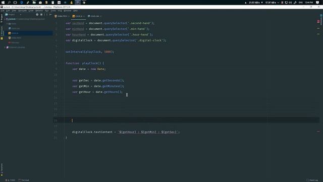Click the system clock in tray
The width and height of the screenshot is (323, 182).
[309, 3]
